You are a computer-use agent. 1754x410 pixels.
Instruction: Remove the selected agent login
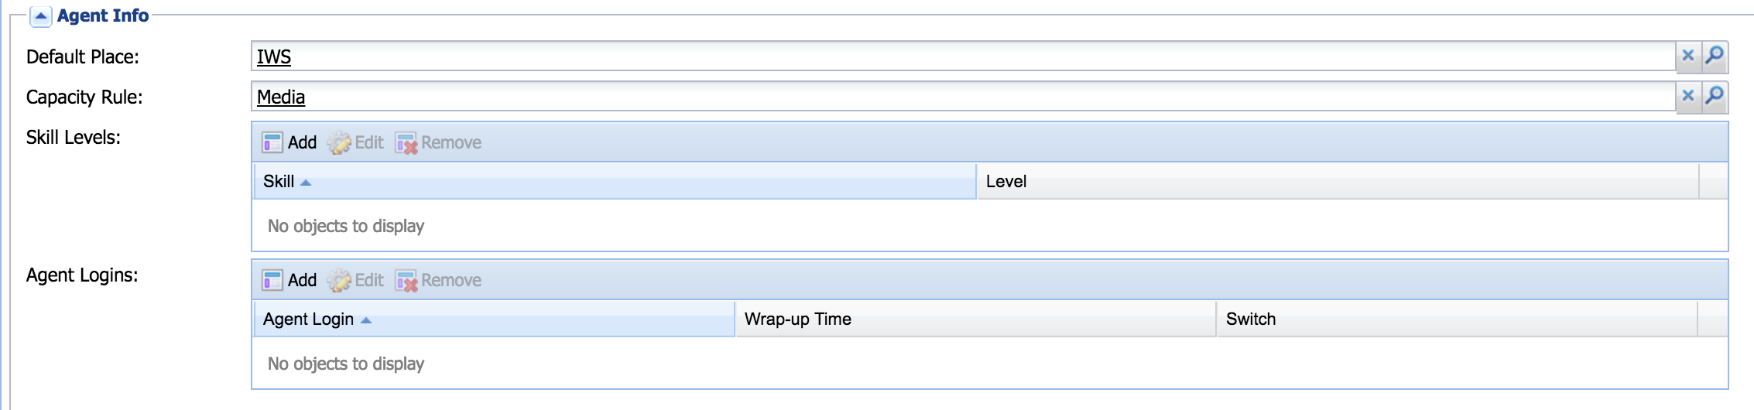pyautogui.click(x=439, y=280)
